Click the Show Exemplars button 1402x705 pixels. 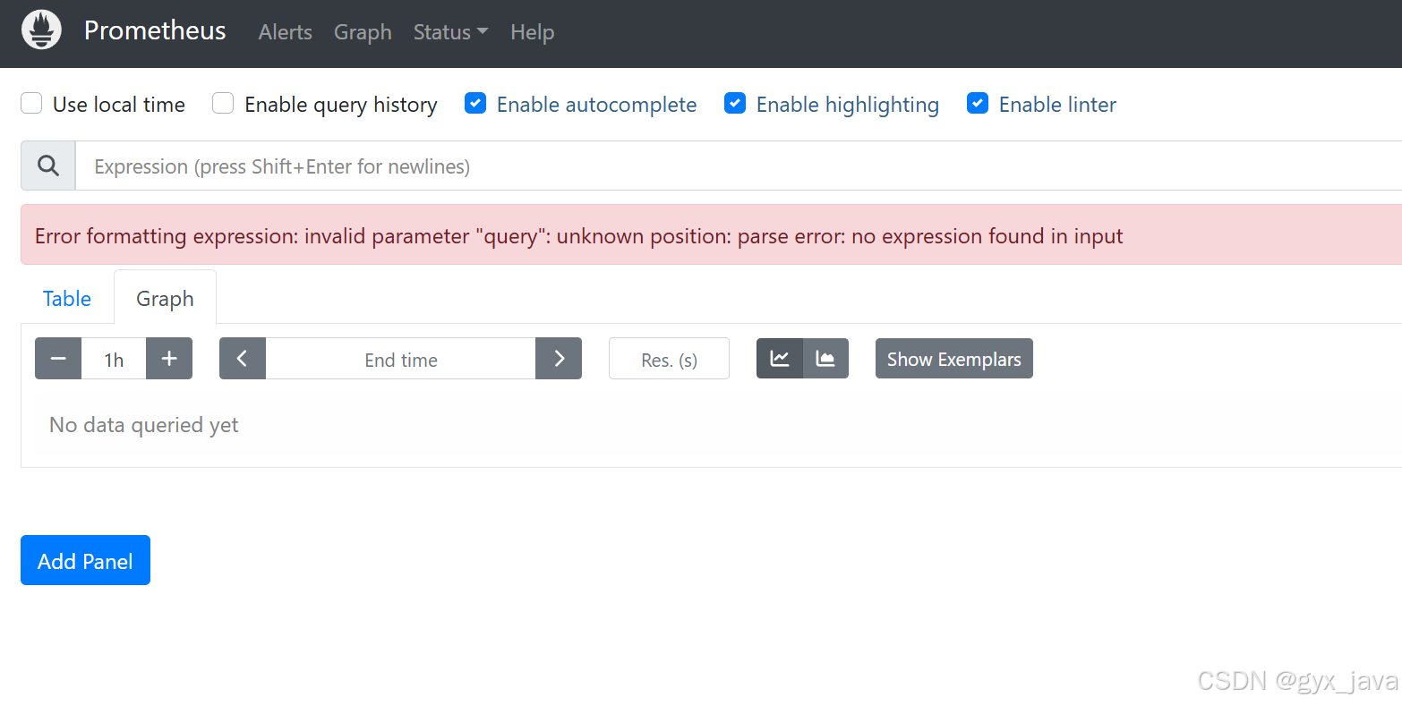click(953, 359)
